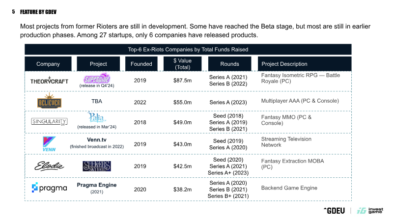The height and width of the screenshot is (221, 393).
Task: Click the Seekers of Skyveil logo
Action: [x=97, y=166]
